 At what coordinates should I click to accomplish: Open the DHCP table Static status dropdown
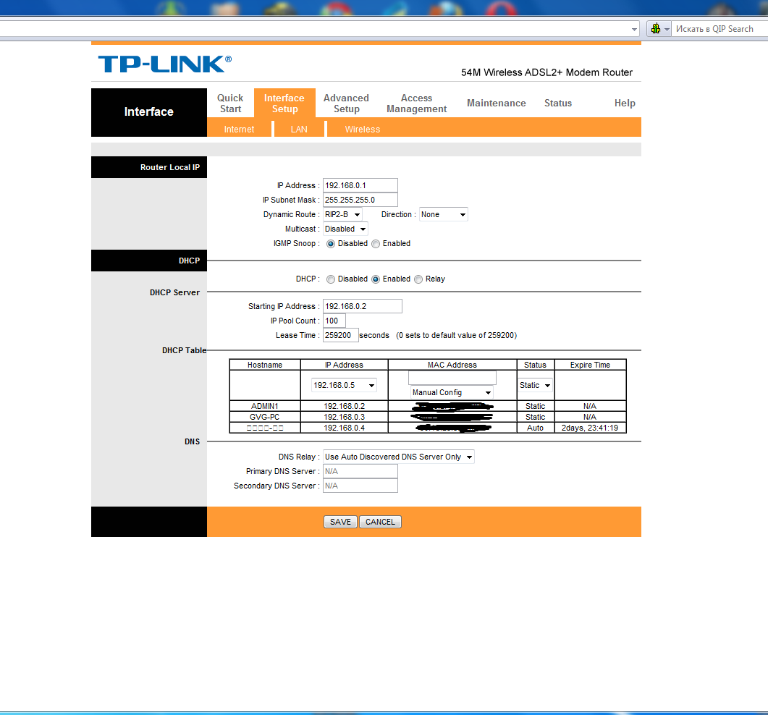click(535, 385)
